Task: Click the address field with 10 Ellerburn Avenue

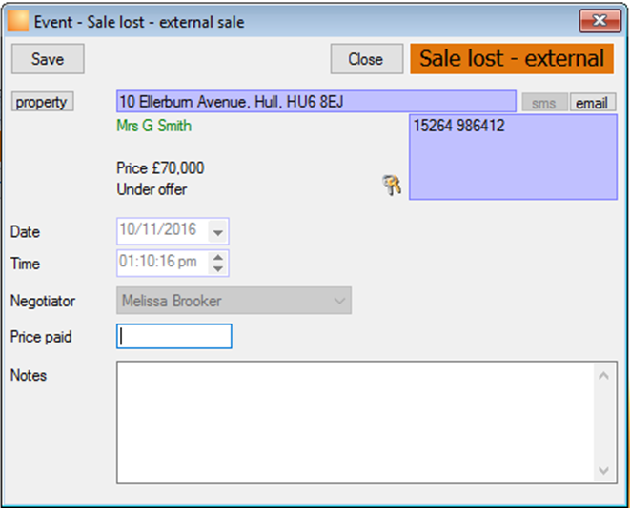Action: click(x=316, y=101)
